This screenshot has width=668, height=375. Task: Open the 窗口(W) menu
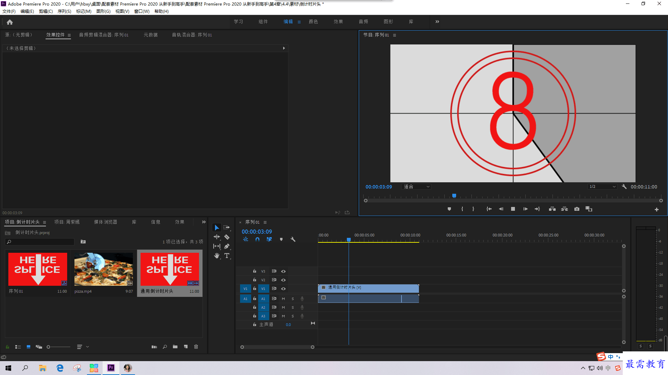[x=142, y=11]
